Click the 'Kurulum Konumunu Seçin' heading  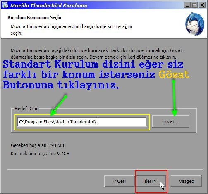point(34,17)
